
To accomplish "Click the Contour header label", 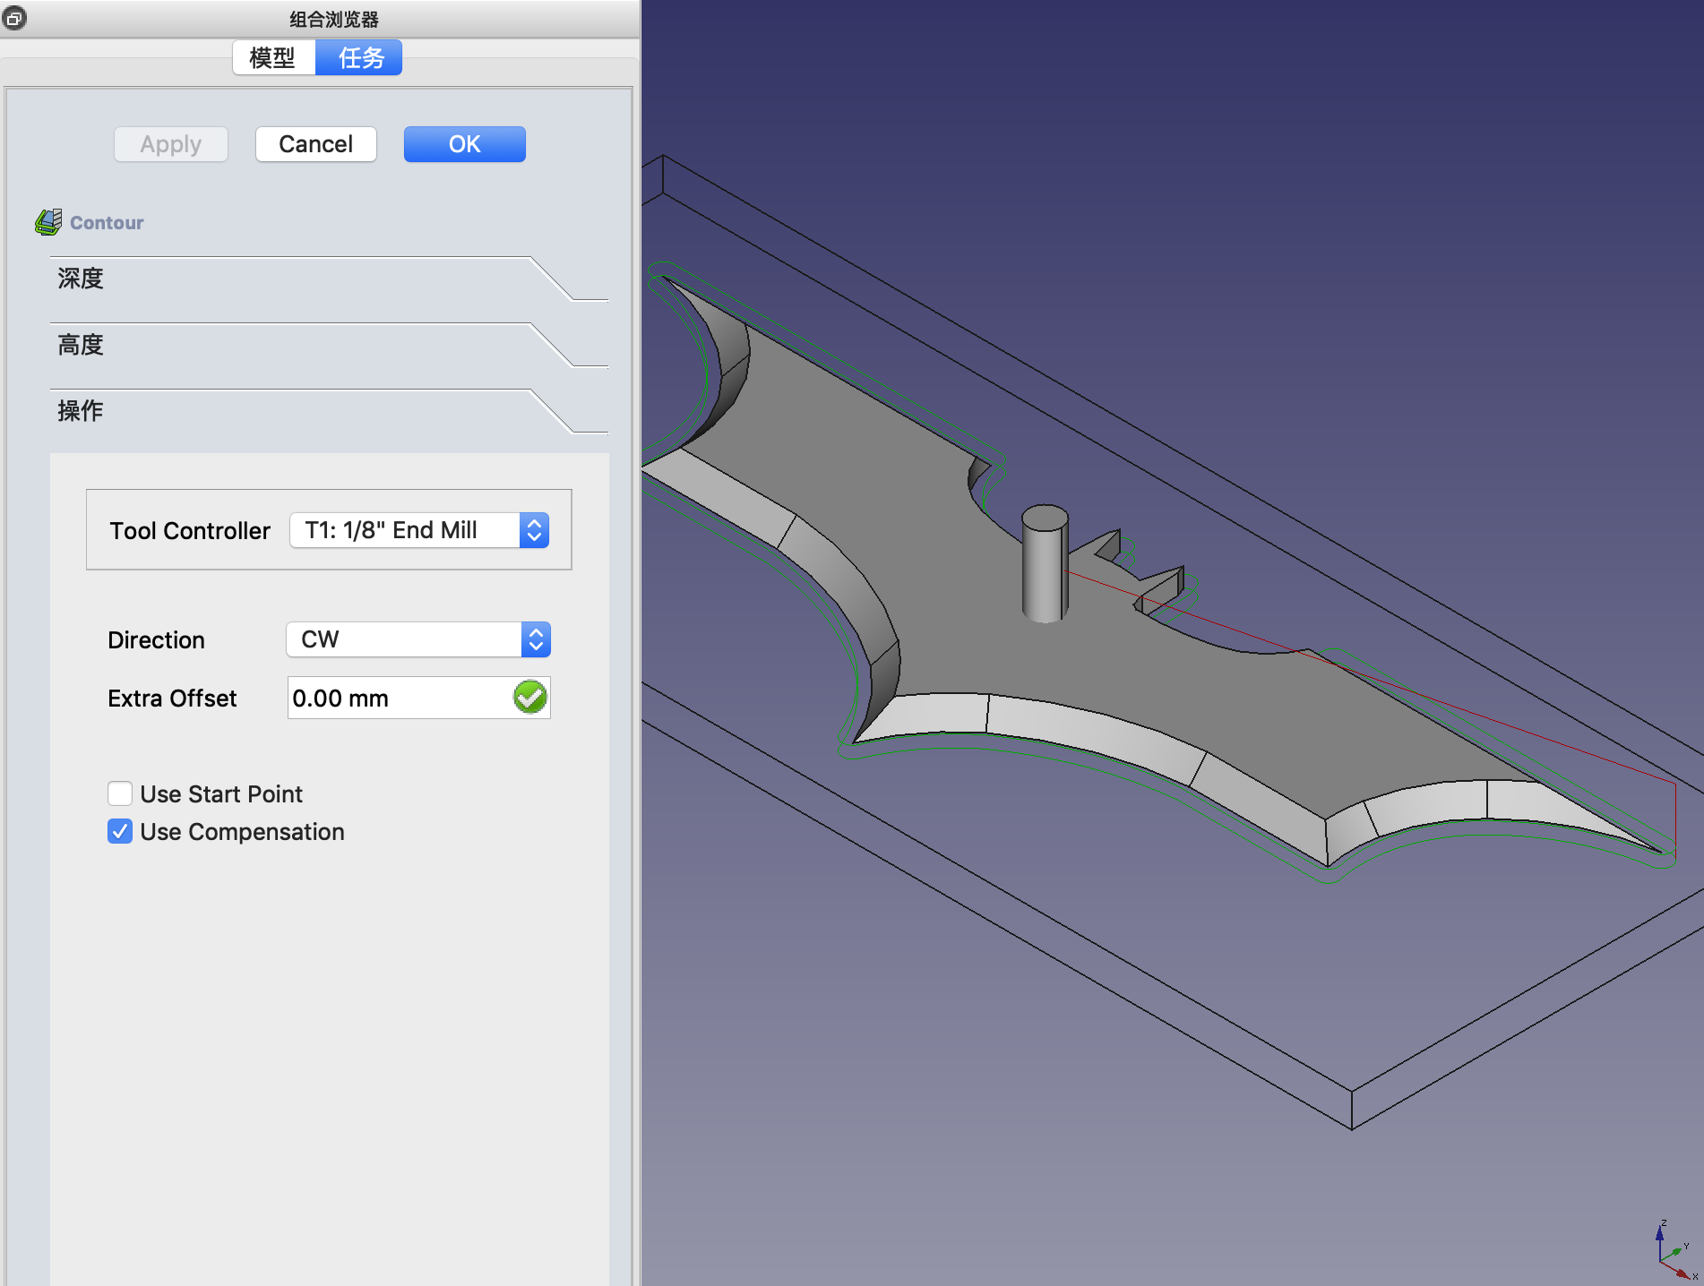I will 107,223.
